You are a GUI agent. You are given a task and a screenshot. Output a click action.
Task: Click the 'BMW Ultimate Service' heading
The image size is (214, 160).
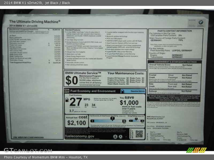coord(83,73)
